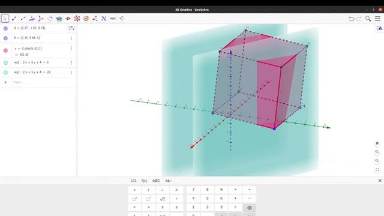The image size is (384, 216).
Task: Open the more options menu for cube a
Action: (71, 48)
